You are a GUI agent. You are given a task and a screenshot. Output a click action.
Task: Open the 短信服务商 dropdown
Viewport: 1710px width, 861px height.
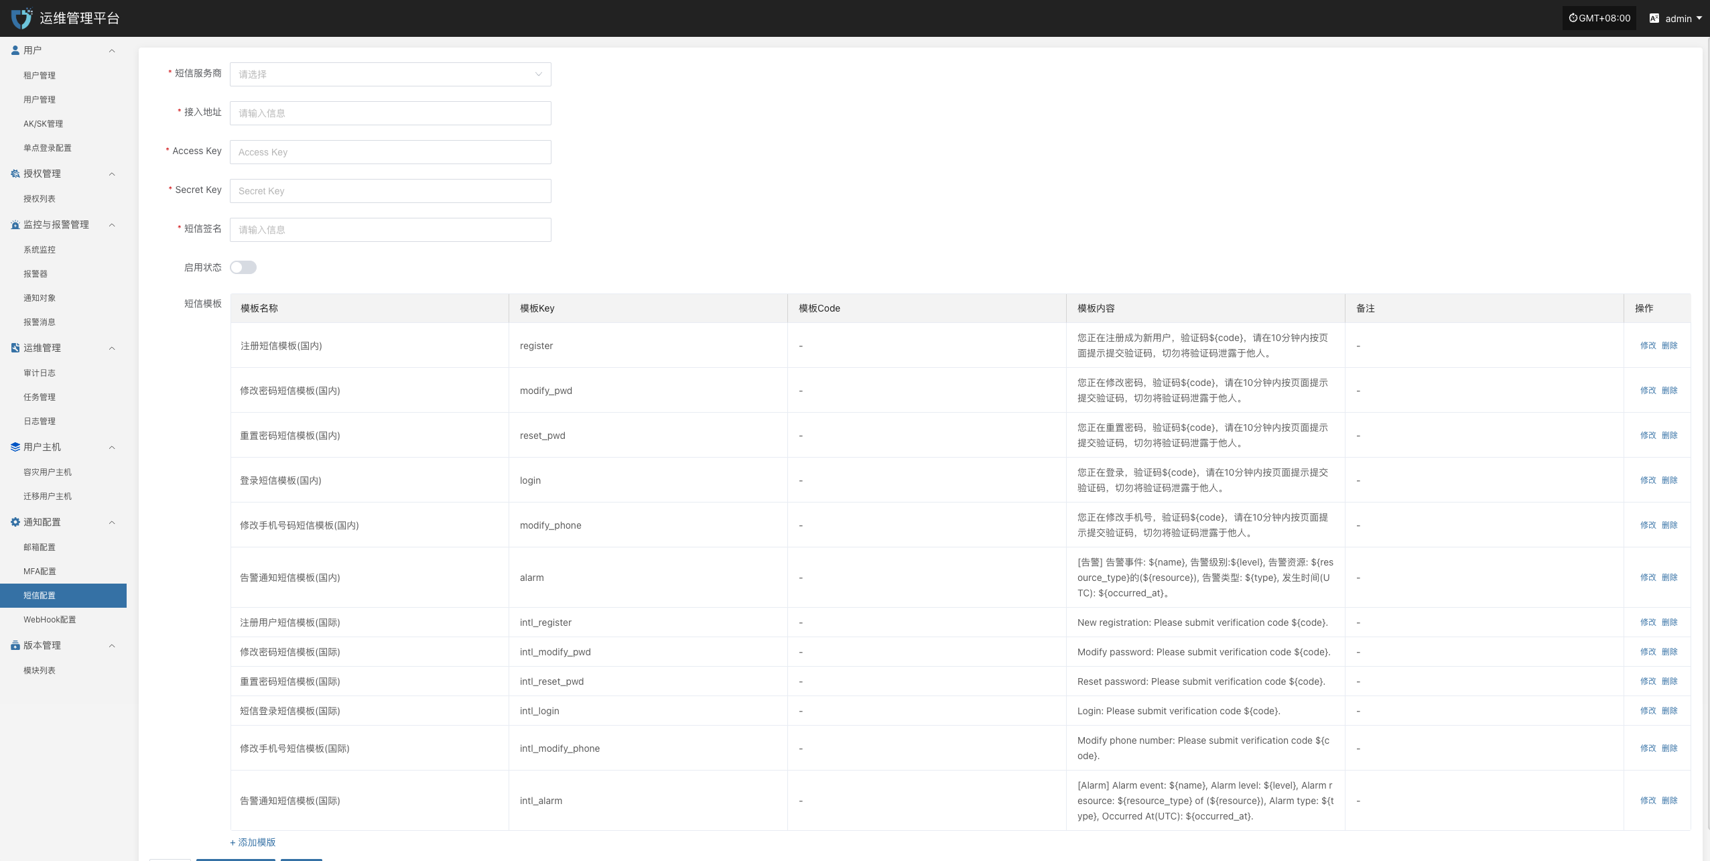[391, 74]
